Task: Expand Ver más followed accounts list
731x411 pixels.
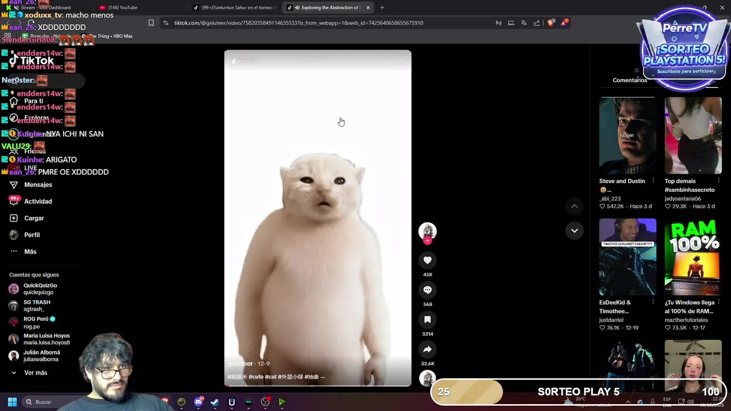Action: [35, 373]
